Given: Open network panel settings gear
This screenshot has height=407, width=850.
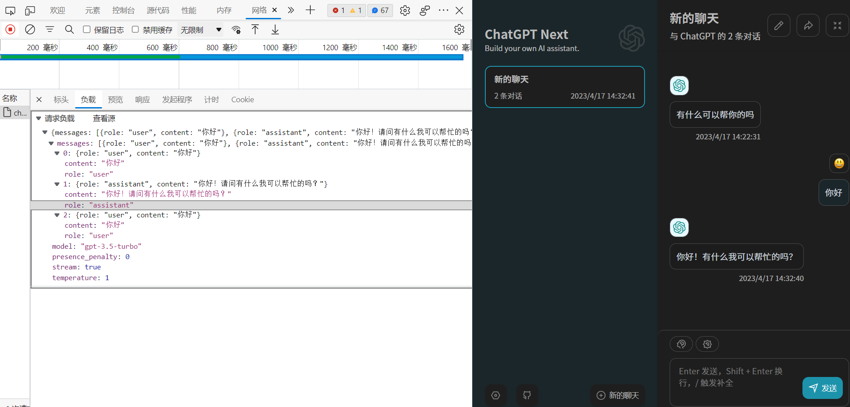Looking at the screenshot, I should pyautogui.click(x=459, y=30).
